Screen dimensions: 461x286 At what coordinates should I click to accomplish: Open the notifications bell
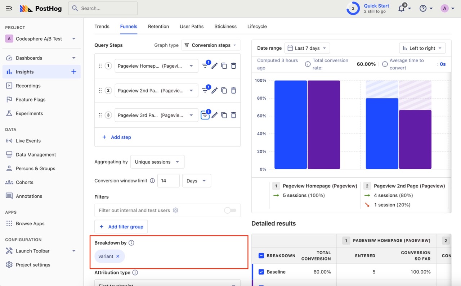click(x=401, y=9)
